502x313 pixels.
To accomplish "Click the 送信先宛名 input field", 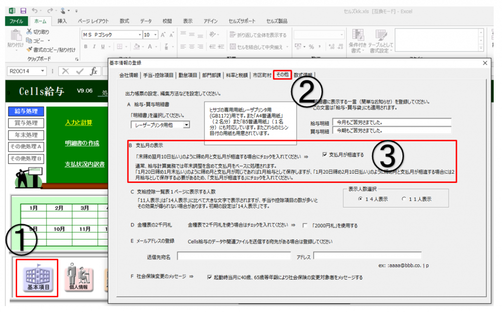I will (234, 256).
